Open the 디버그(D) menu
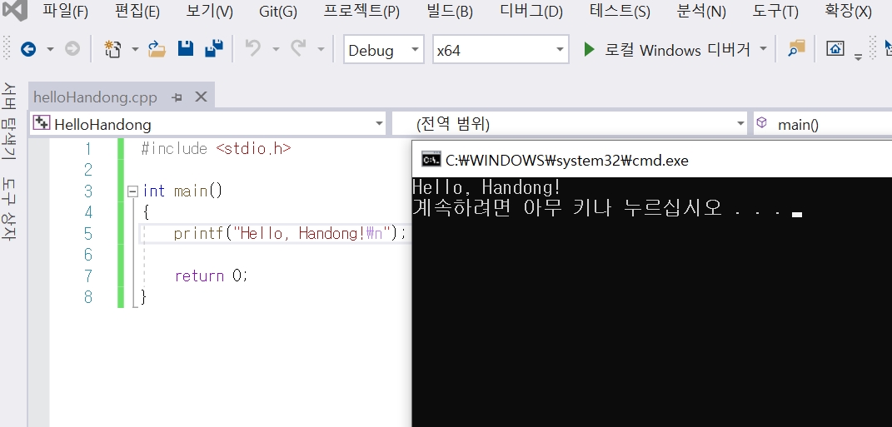The image size is (892, 427). pyautogui.click(x=531, y=12)
